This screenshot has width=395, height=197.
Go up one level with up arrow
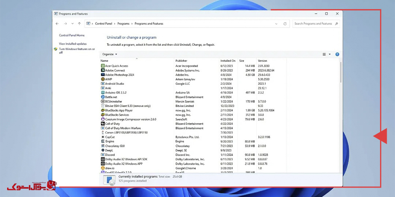[x=79, y=24]
